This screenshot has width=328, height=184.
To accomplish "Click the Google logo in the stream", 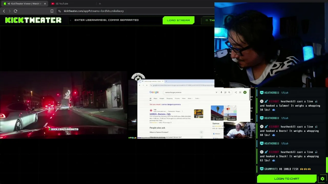I will pos(154,92).
